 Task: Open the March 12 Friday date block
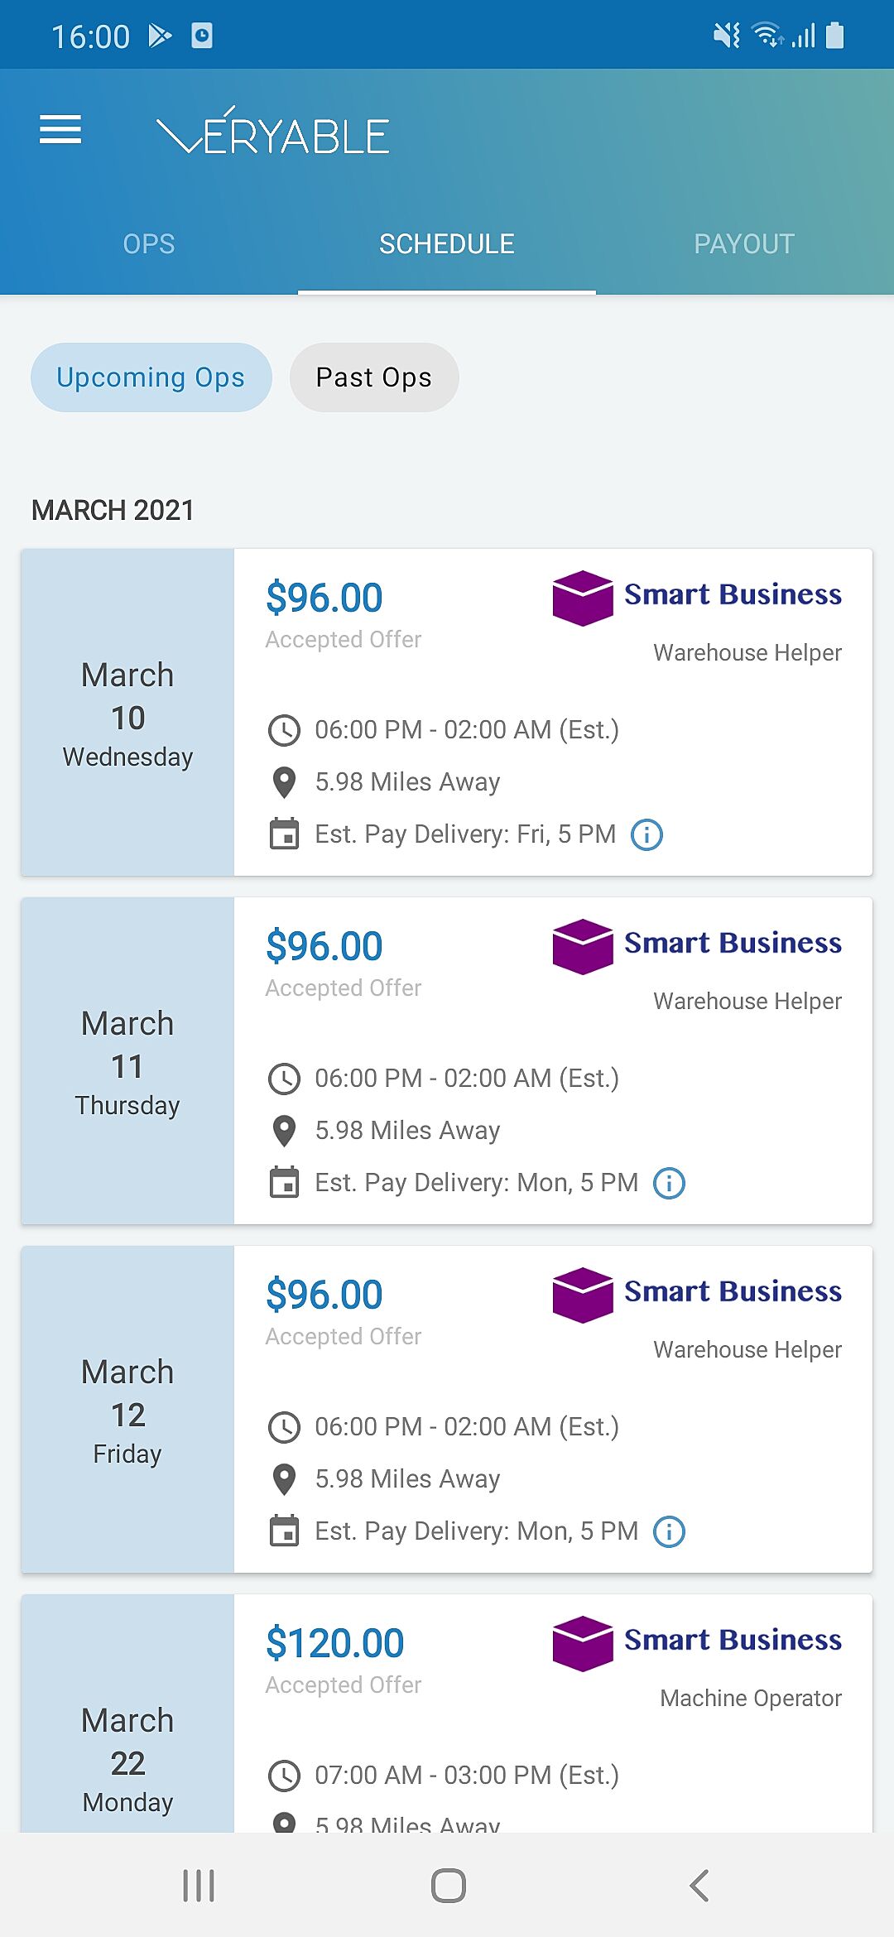pyautogui.click(x=127, y=1409)
